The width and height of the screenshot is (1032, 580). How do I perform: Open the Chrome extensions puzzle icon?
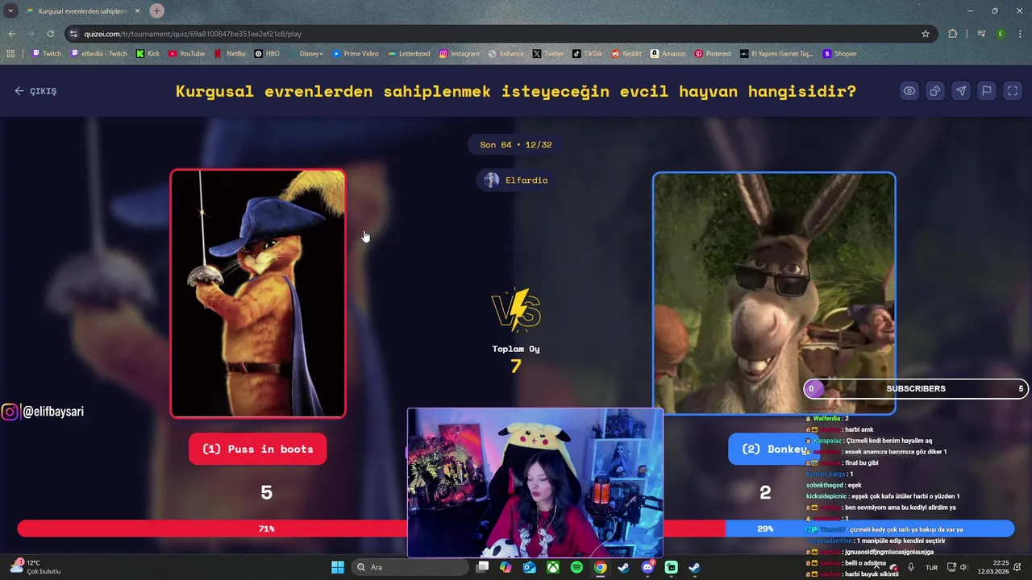(x=953, y=34)
